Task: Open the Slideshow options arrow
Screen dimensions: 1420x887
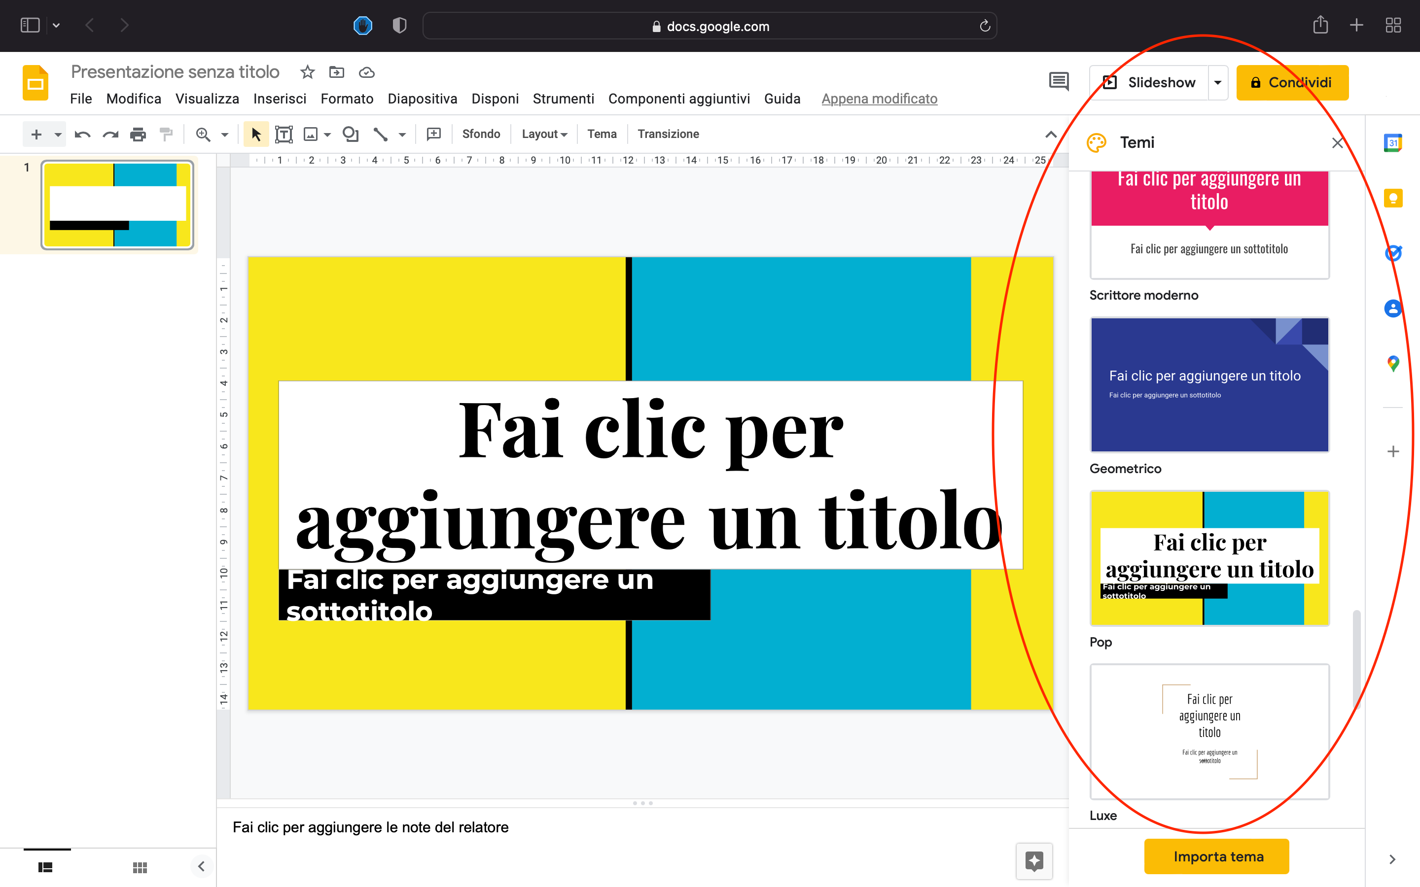Action: pos(1217,82)
